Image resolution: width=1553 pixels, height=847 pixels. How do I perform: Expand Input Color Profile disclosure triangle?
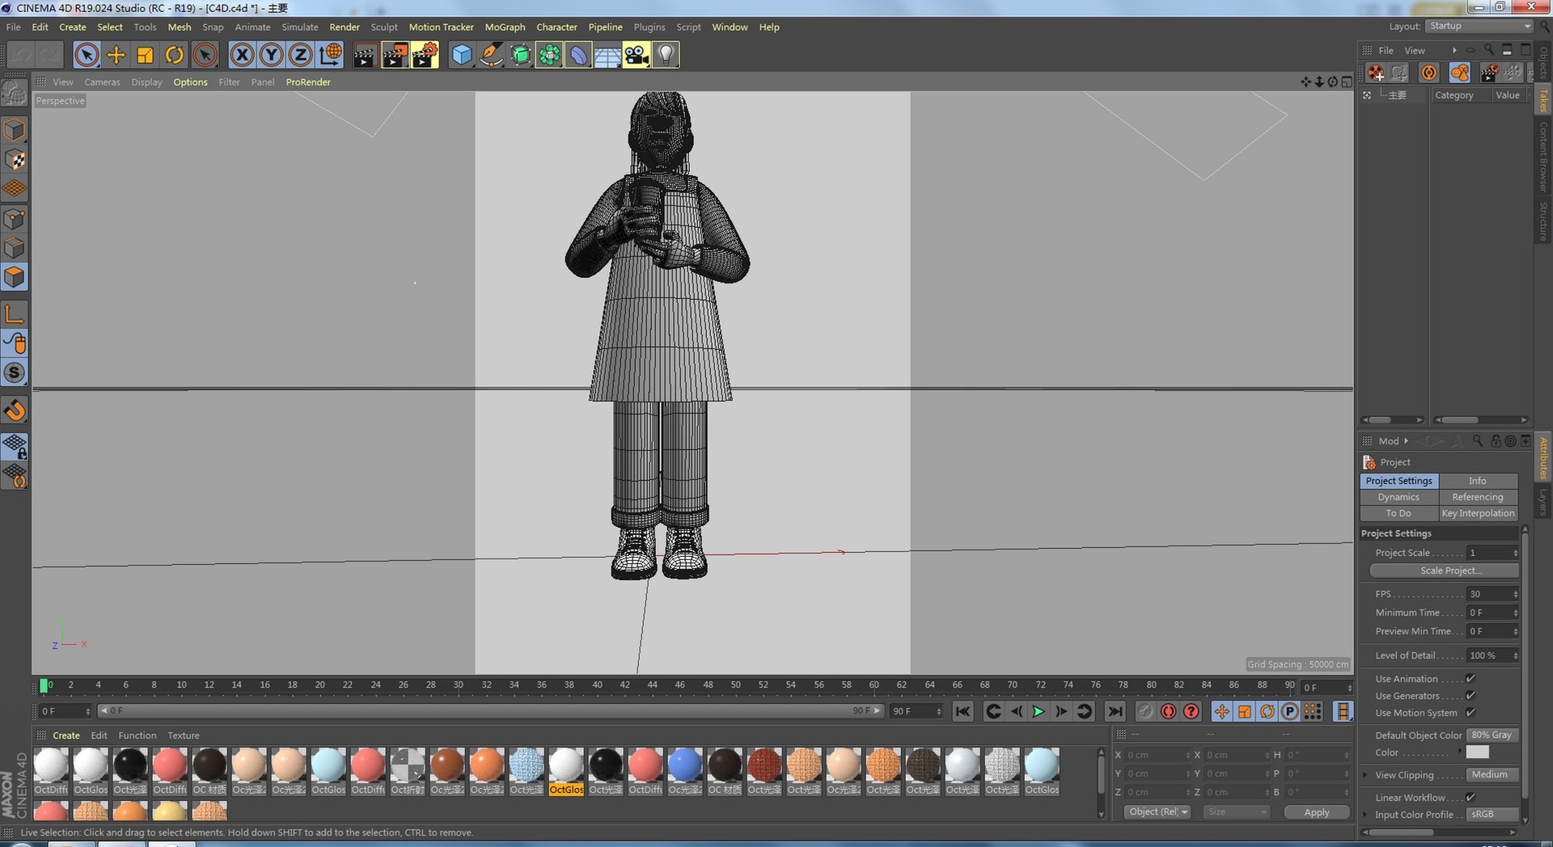[x=1365, y=815]
